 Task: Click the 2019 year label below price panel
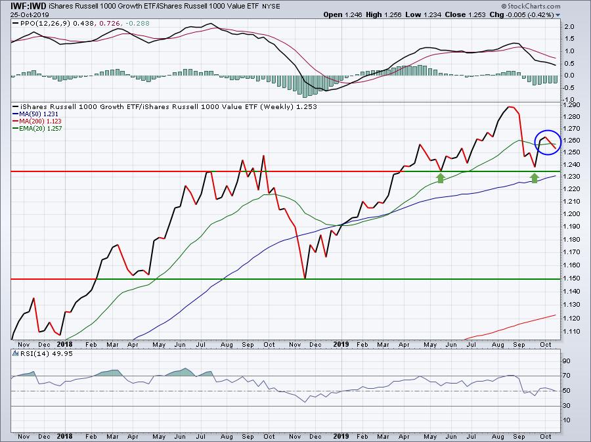[341, 344]
